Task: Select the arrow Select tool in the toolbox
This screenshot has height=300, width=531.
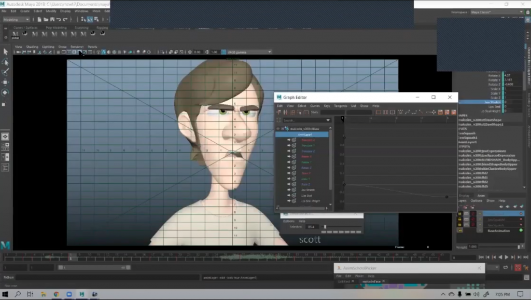Action: click(x=5, y=51)
